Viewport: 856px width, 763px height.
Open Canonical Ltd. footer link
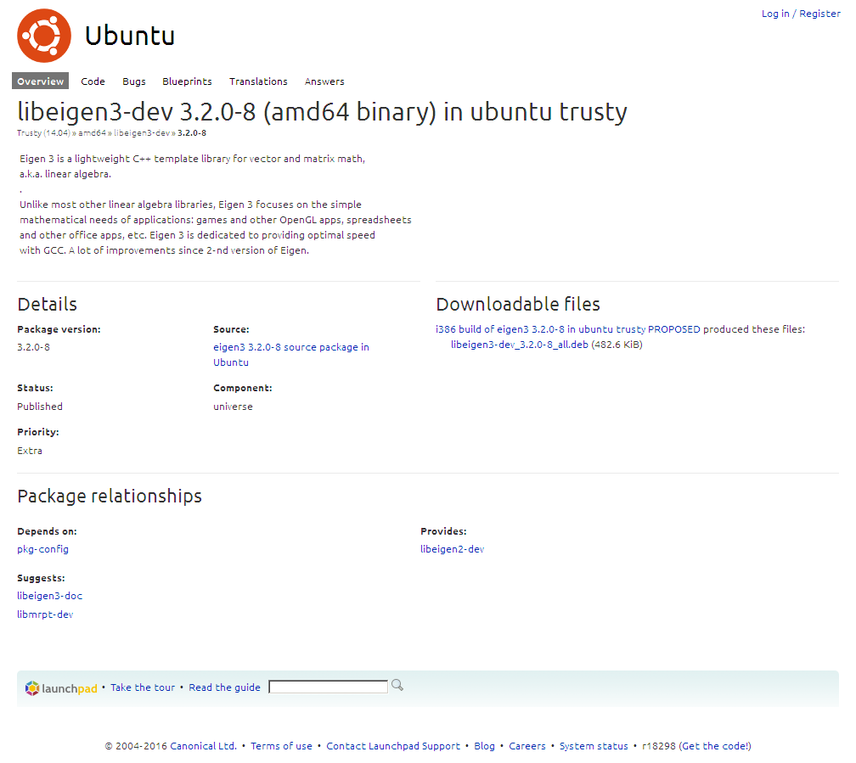coord(203,746)
